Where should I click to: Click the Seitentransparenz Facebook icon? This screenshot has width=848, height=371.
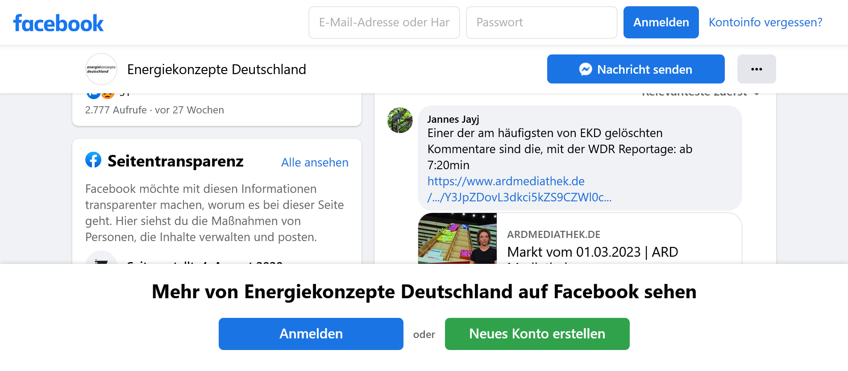pos(93,160)
